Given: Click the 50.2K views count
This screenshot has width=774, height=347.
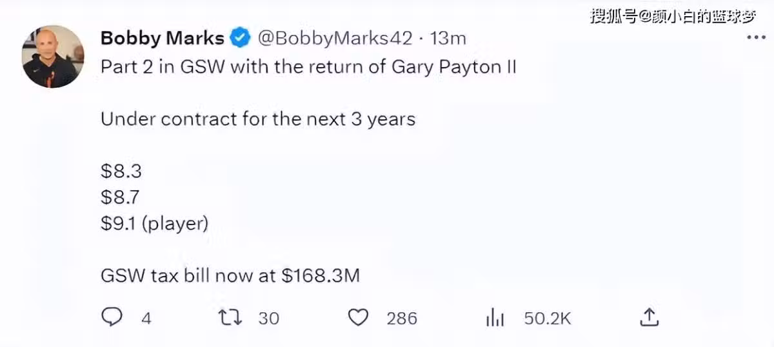Looking at the screenshot, I should tap(548, 318).
